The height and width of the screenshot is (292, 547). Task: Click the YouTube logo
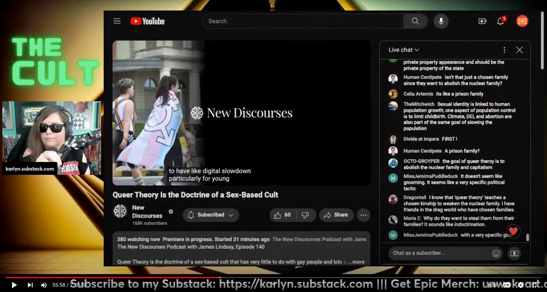point(148,21)
